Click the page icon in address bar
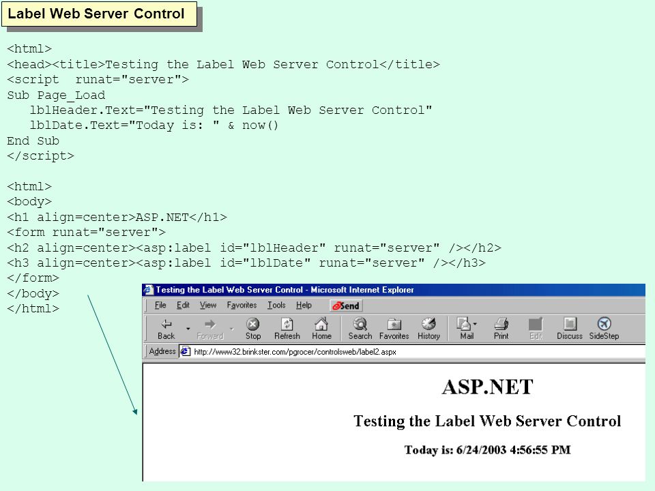The image size is (655, 491). (x=185, y=352)
